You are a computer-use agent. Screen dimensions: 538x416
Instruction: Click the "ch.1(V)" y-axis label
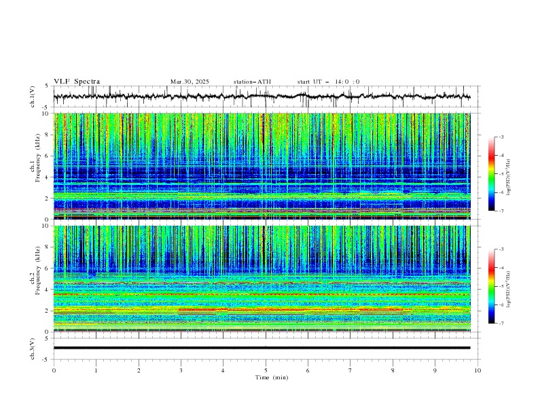click(33, 97)
